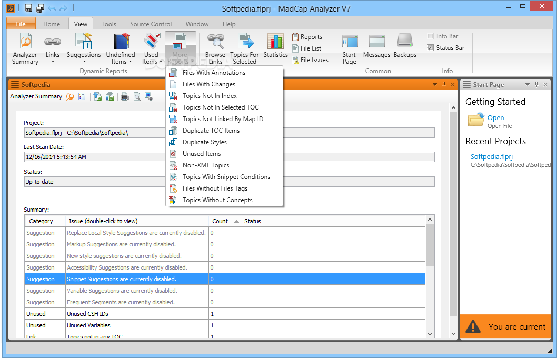The height and width of the screenshot is (358, 557).
Task: Open the Help ribbon tab
Action: pyautogui.click(x=229, y=24)
